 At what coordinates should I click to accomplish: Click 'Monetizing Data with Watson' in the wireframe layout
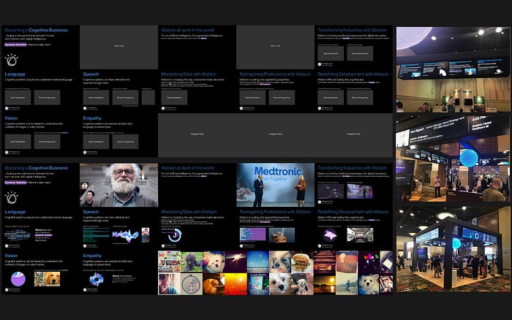(189, 74)
